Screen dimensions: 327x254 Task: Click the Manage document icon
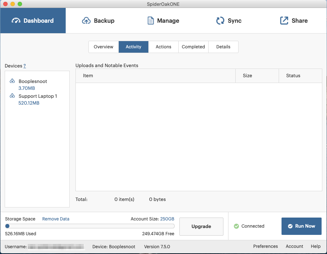tap(151, 21)
